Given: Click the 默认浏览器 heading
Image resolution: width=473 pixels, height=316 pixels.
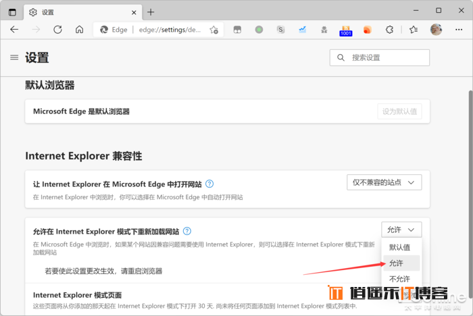Looking at the screenshot, I should click(x=50, y=85).
